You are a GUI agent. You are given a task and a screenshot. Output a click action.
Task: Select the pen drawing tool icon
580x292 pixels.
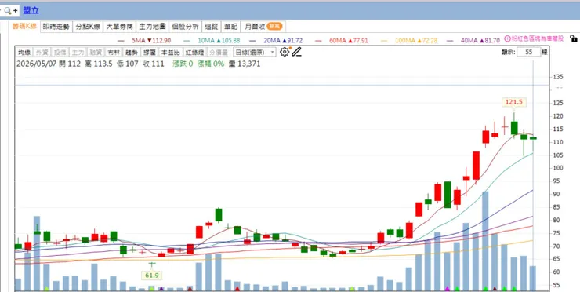(x=296, y=52)
